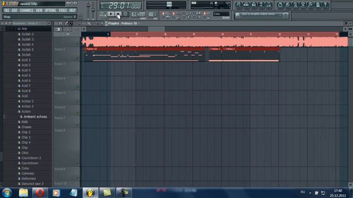353x198 pixels.
Task: Show the browser via shortcut icon
Action: click(x=261, y=5)
